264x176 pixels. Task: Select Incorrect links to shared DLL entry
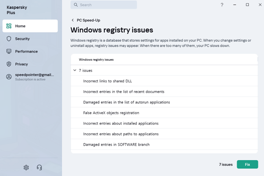164,81
